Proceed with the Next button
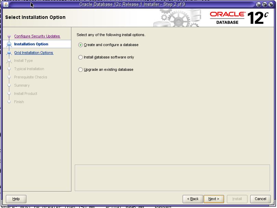Image resolution: width=277 pixels, height=208 pixels. click(214, 199)
